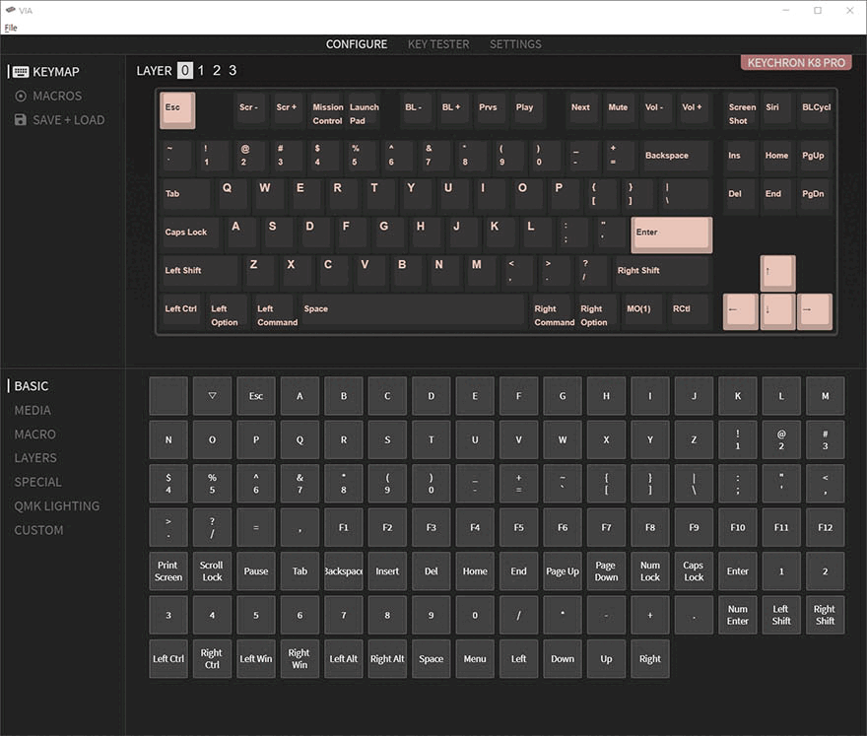Image resolution: width=867 pixels, height=736 pixels.
Task: Select the BASIC keycode category
Action: [32, 386]
